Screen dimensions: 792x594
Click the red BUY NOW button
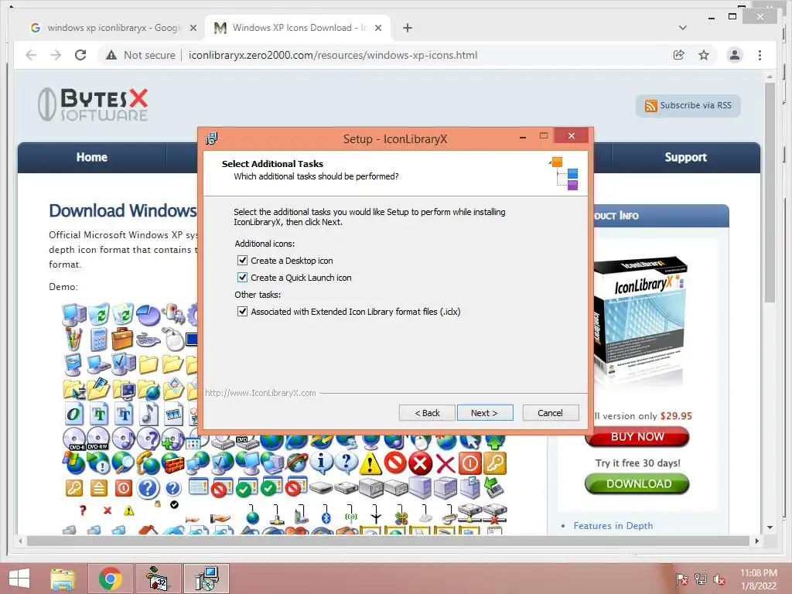[x=637, y=437]
